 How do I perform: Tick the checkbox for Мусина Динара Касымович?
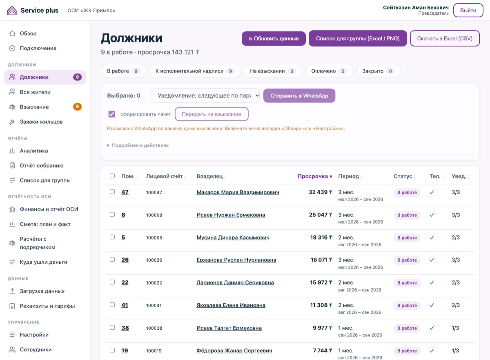click(112, 237)
